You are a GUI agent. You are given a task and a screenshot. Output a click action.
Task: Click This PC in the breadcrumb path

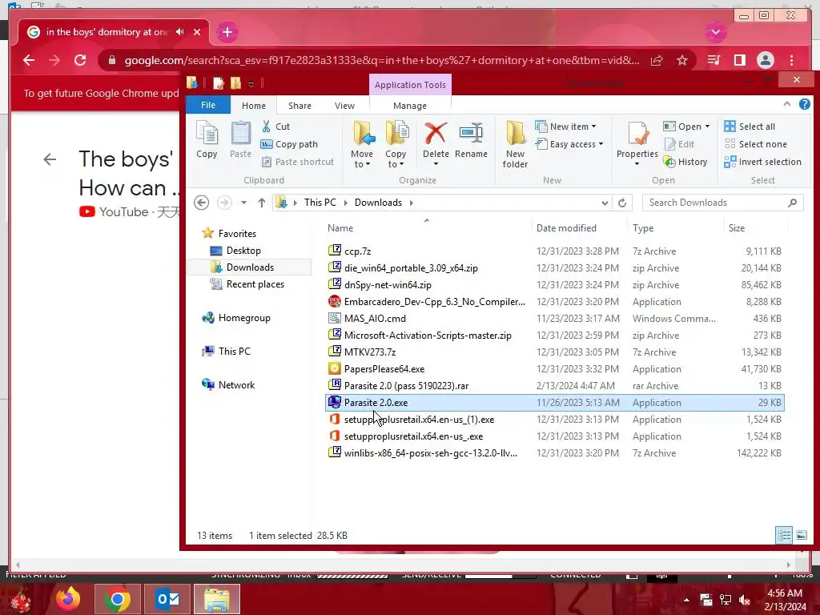(320, 203)
